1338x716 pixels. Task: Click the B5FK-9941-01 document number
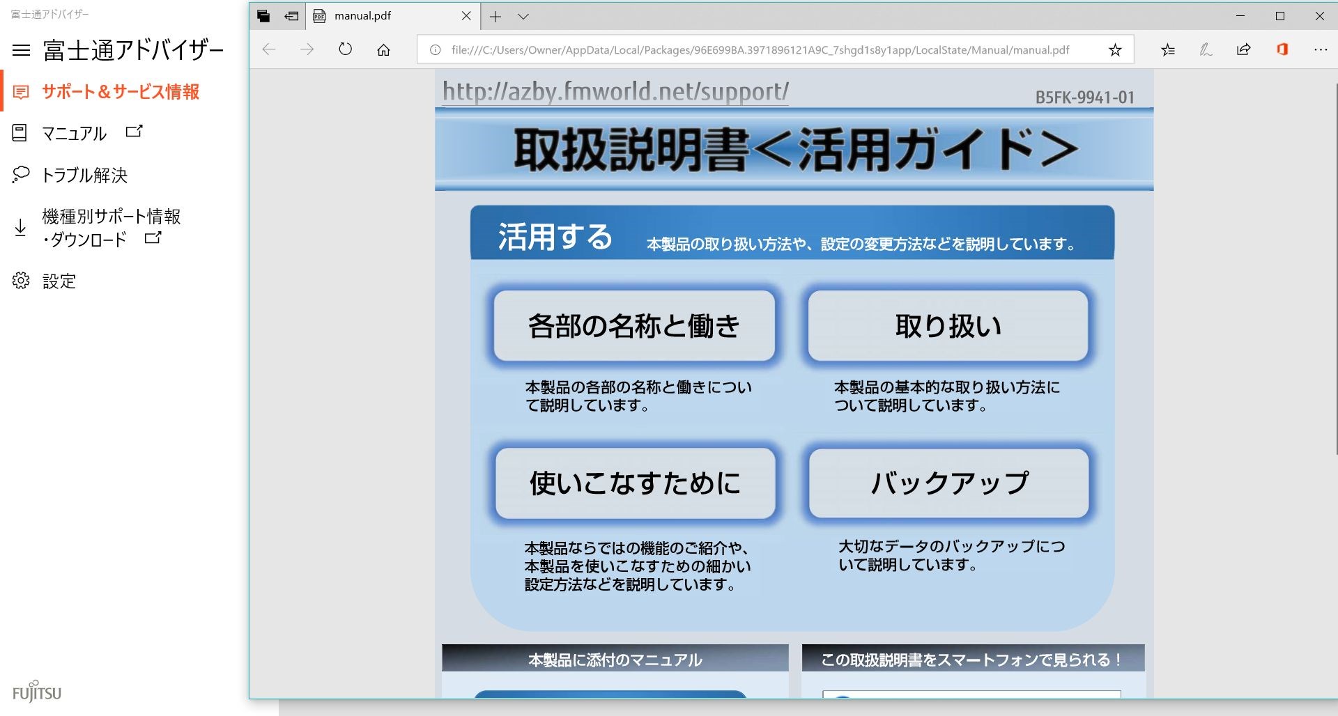(1084, 98)
